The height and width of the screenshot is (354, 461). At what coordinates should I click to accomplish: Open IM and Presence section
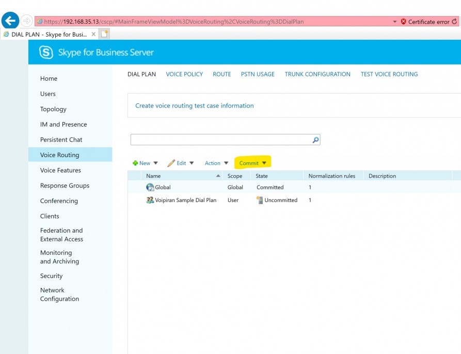[x=63, y=125]
